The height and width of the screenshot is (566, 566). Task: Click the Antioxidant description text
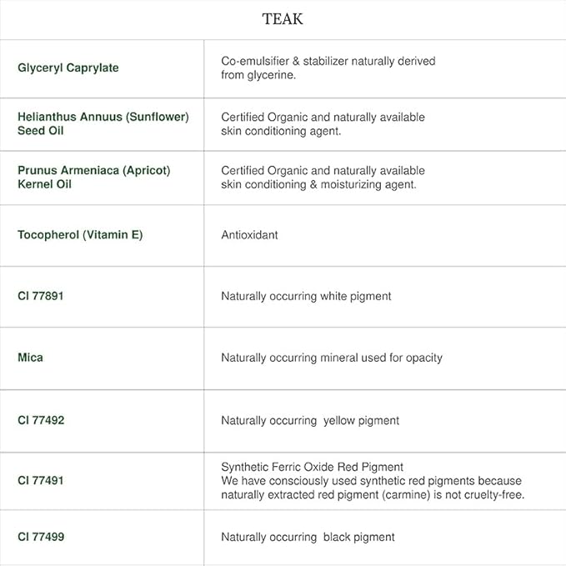249,235
